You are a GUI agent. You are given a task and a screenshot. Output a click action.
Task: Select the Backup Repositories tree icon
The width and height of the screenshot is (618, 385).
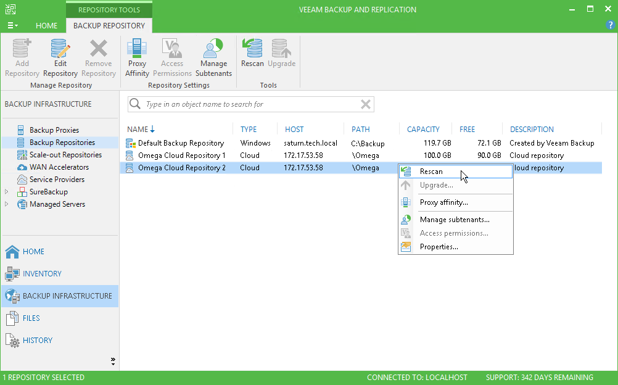[21, 142]
